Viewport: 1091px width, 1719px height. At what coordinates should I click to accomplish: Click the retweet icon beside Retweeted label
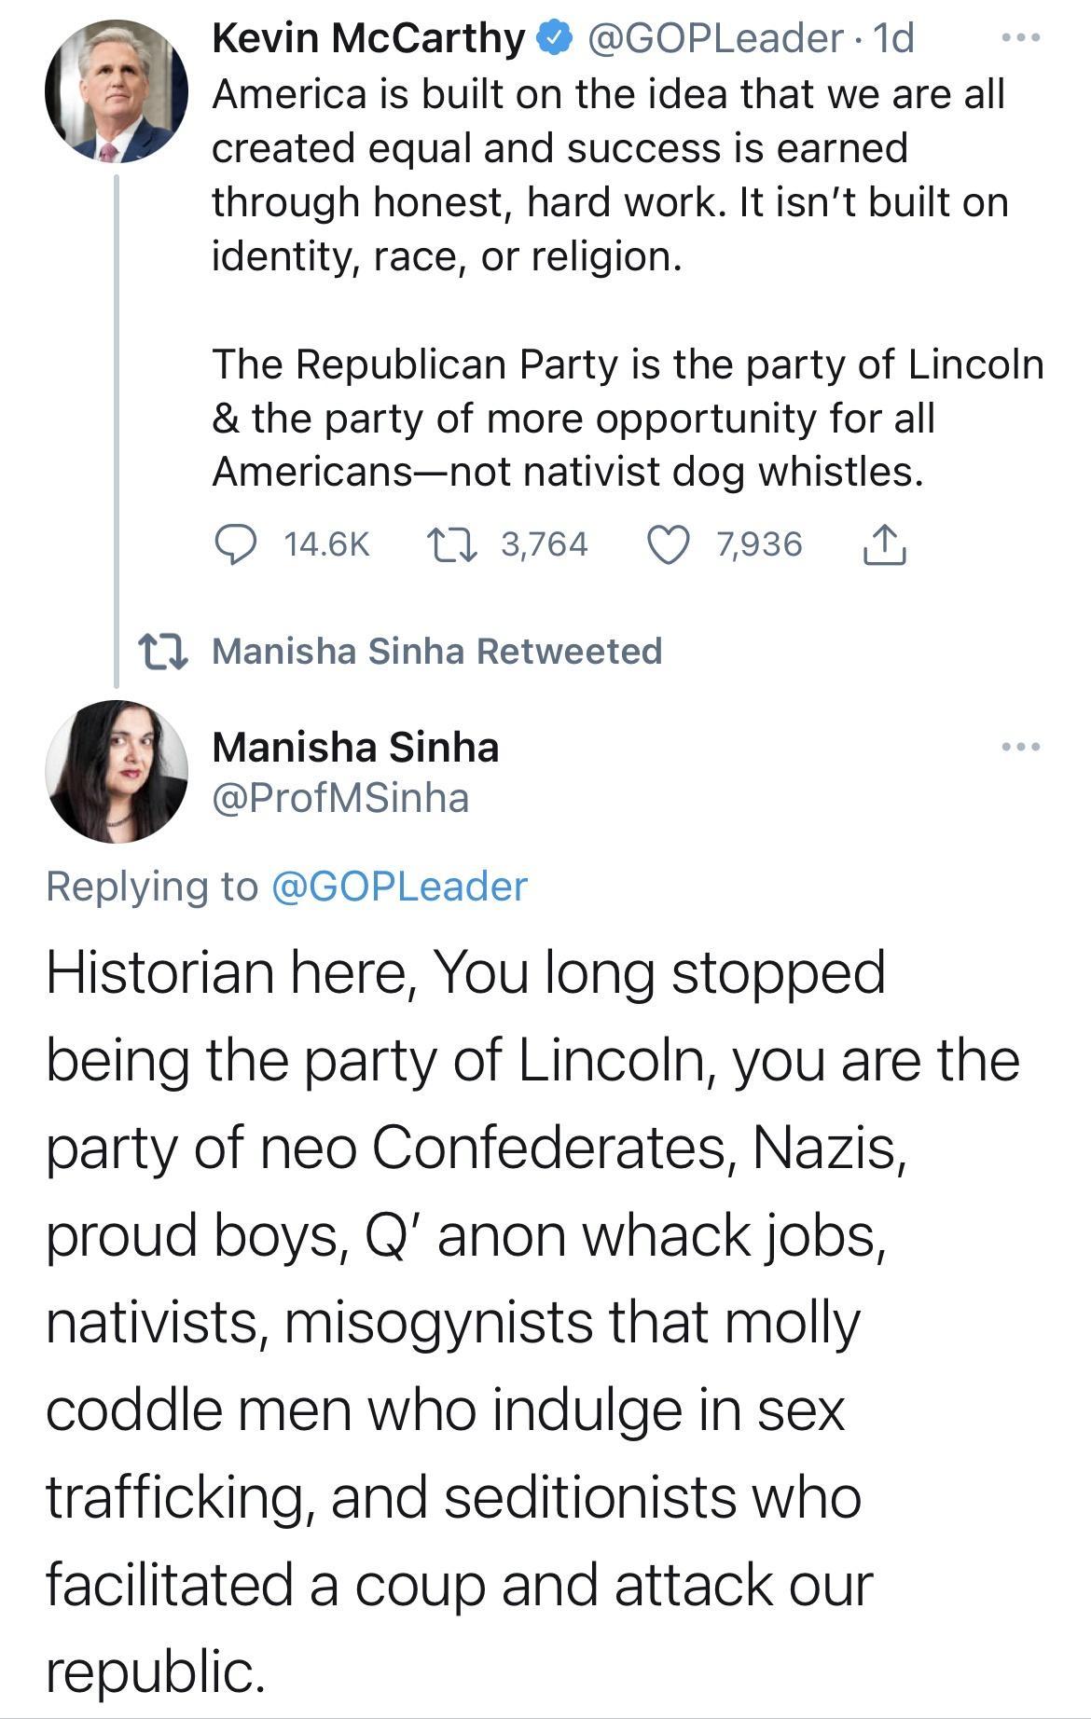click(x=163, y=651)
